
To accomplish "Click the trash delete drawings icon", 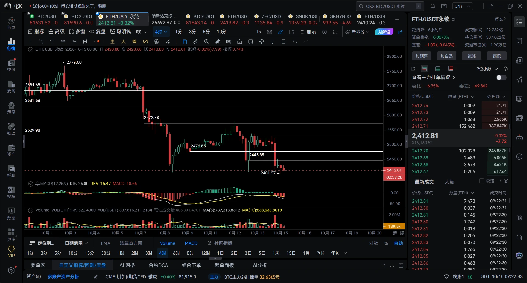I will click(x=284, y=41).
